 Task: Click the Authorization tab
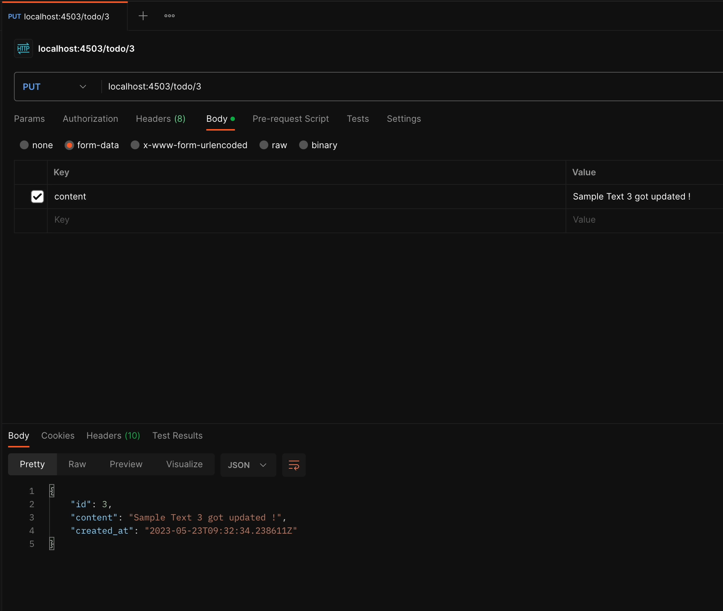click(90, 118)
